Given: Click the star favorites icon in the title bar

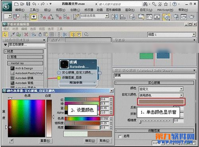Looking at the screenshot, I should point(166,4).
